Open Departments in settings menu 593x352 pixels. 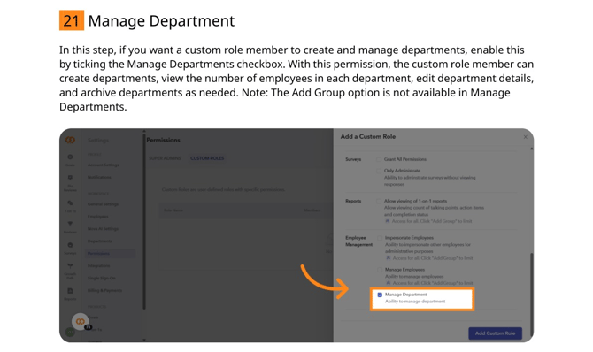click(x=99, y=241)
